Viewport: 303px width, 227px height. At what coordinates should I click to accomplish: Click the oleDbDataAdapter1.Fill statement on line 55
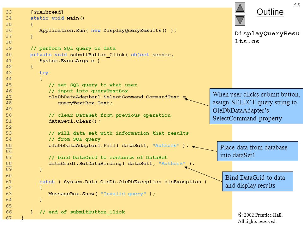[118, 146]
